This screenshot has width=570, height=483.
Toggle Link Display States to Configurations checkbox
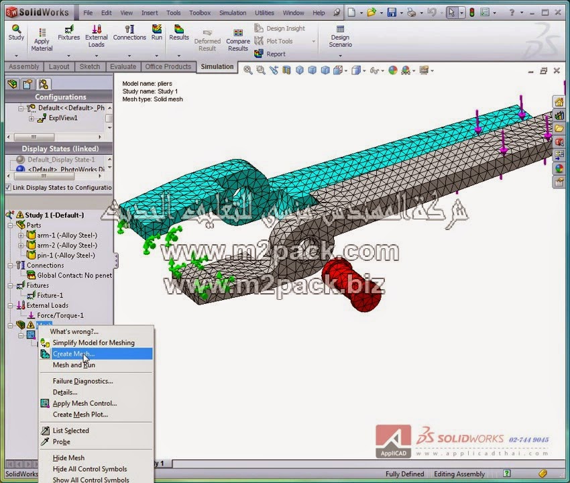click(8, 188)
